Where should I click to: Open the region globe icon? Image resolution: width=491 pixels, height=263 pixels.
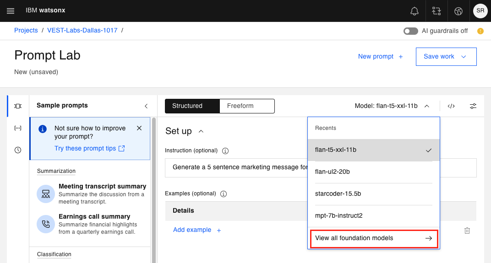click(x=458, y=11)
